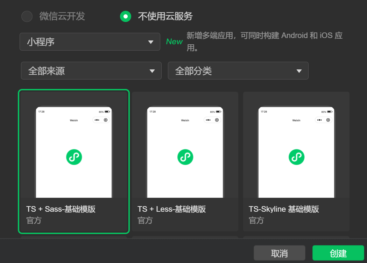
Task: Click 官方 label under TS + Less template
Action: (145, 220)
